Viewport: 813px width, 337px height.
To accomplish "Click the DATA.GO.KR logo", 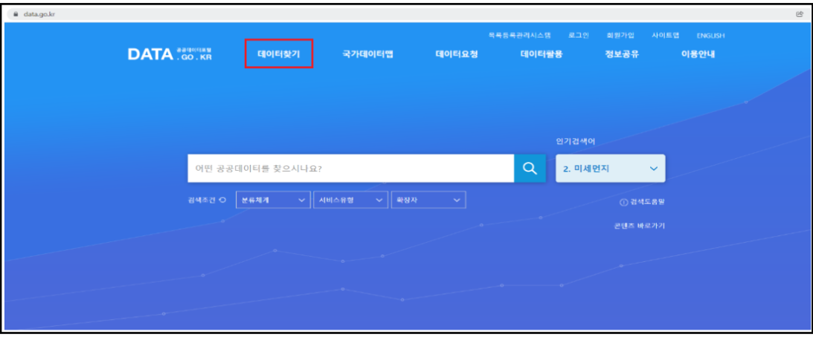I will [170, 54].
